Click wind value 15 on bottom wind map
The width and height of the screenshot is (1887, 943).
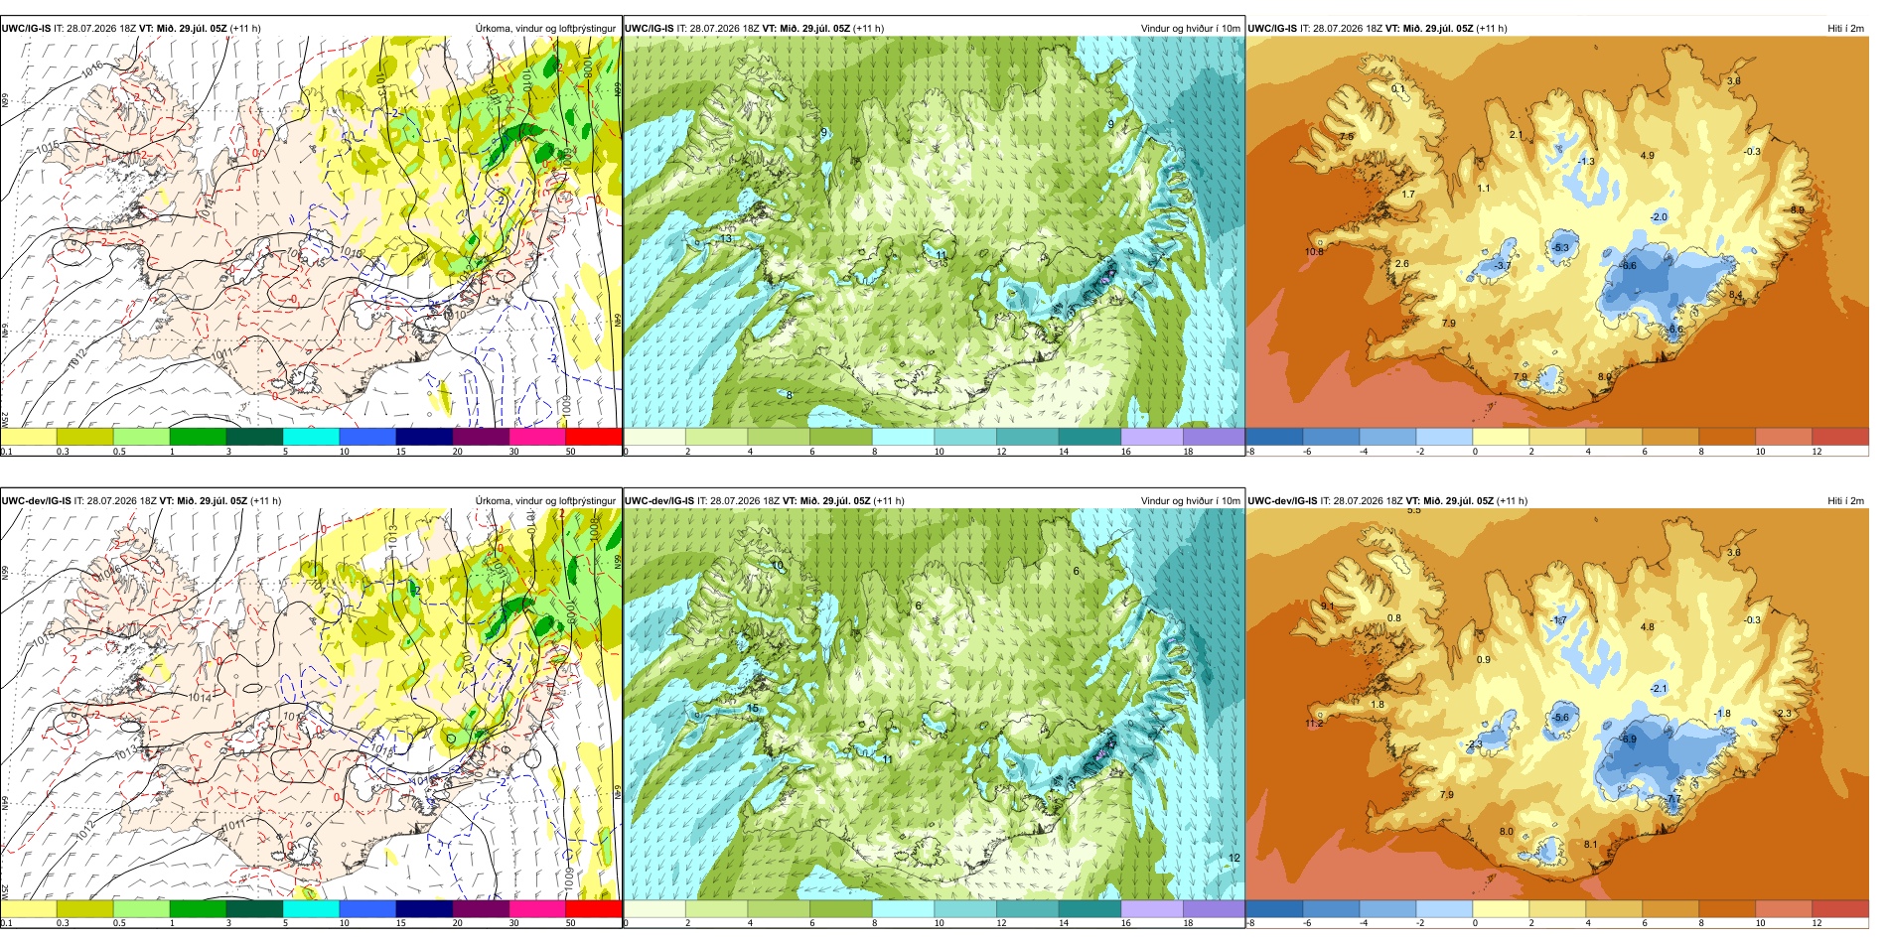(753, 709)
